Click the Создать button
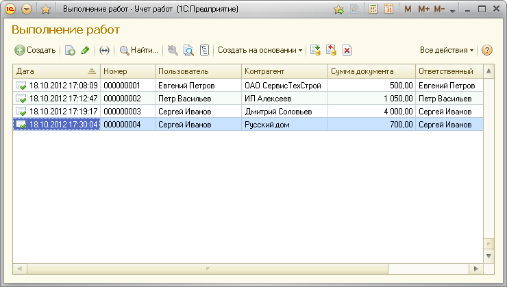 [35, 50]
